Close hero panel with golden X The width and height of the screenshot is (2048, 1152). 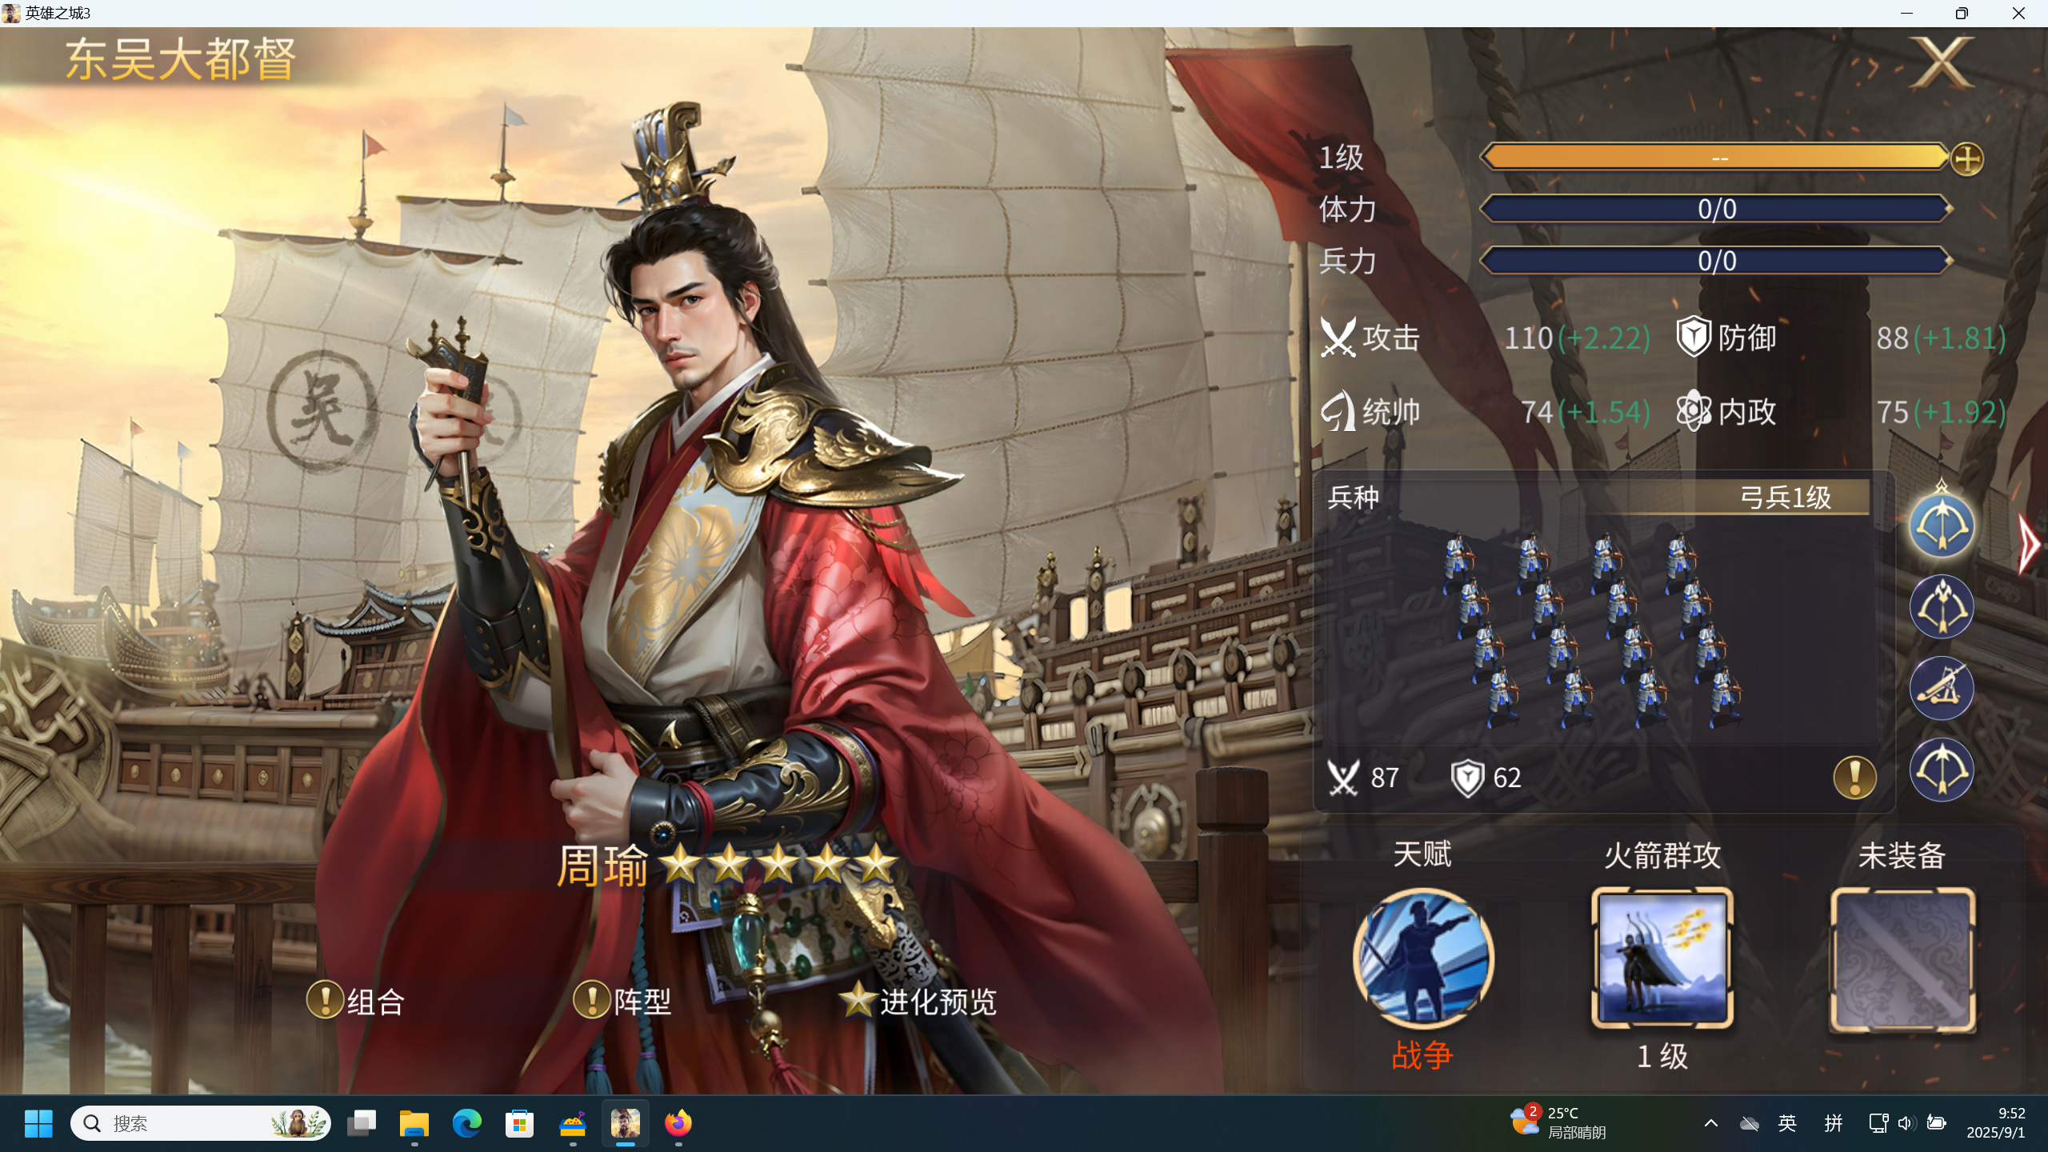[1942, 62]
